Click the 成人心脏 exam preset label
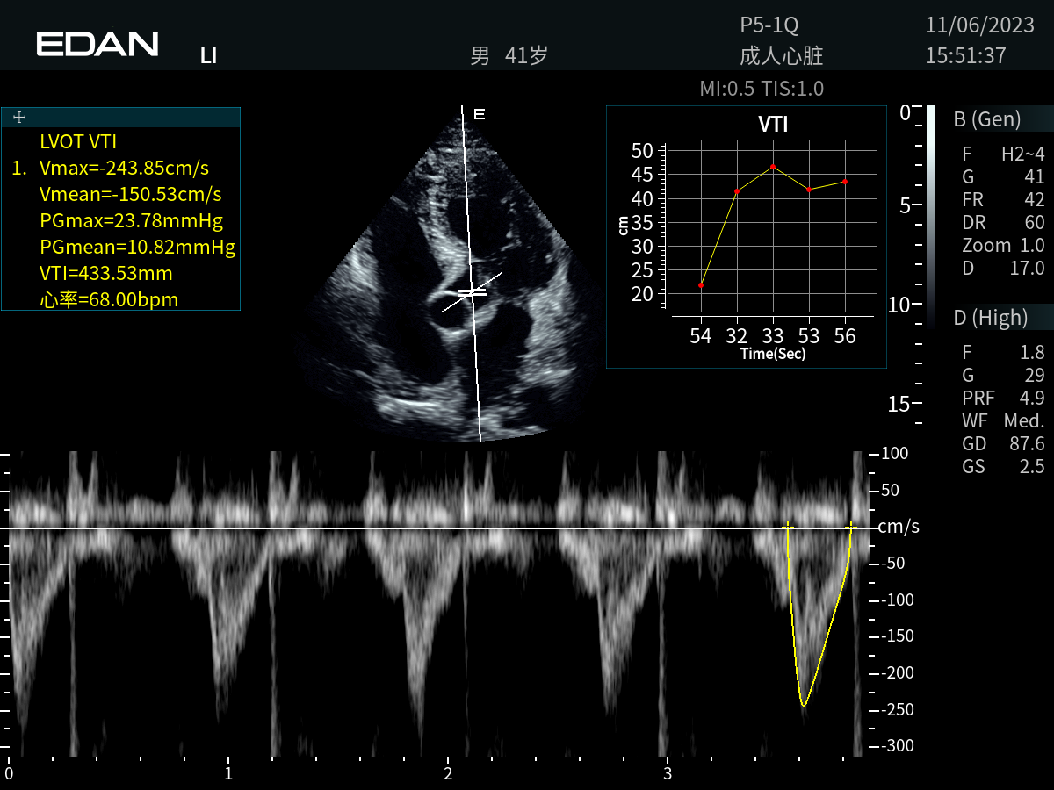 coord(782,57)
